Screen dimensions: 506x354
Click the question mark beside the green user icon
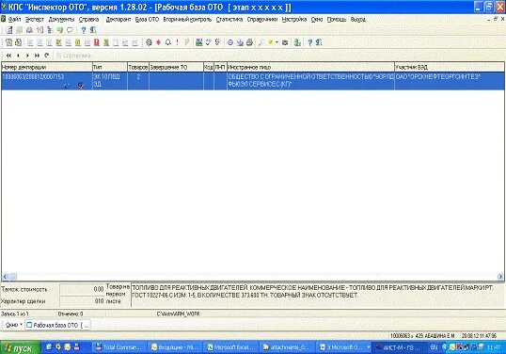coord(309,42)
